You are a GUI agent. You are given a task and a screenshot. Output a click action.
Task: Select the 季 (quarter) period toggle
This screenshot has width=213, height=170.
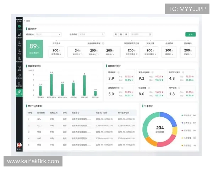tap(126, 34)
